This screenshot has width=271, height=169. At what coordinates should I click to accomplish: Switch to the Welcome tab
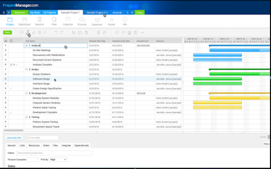tap(20, 13)
